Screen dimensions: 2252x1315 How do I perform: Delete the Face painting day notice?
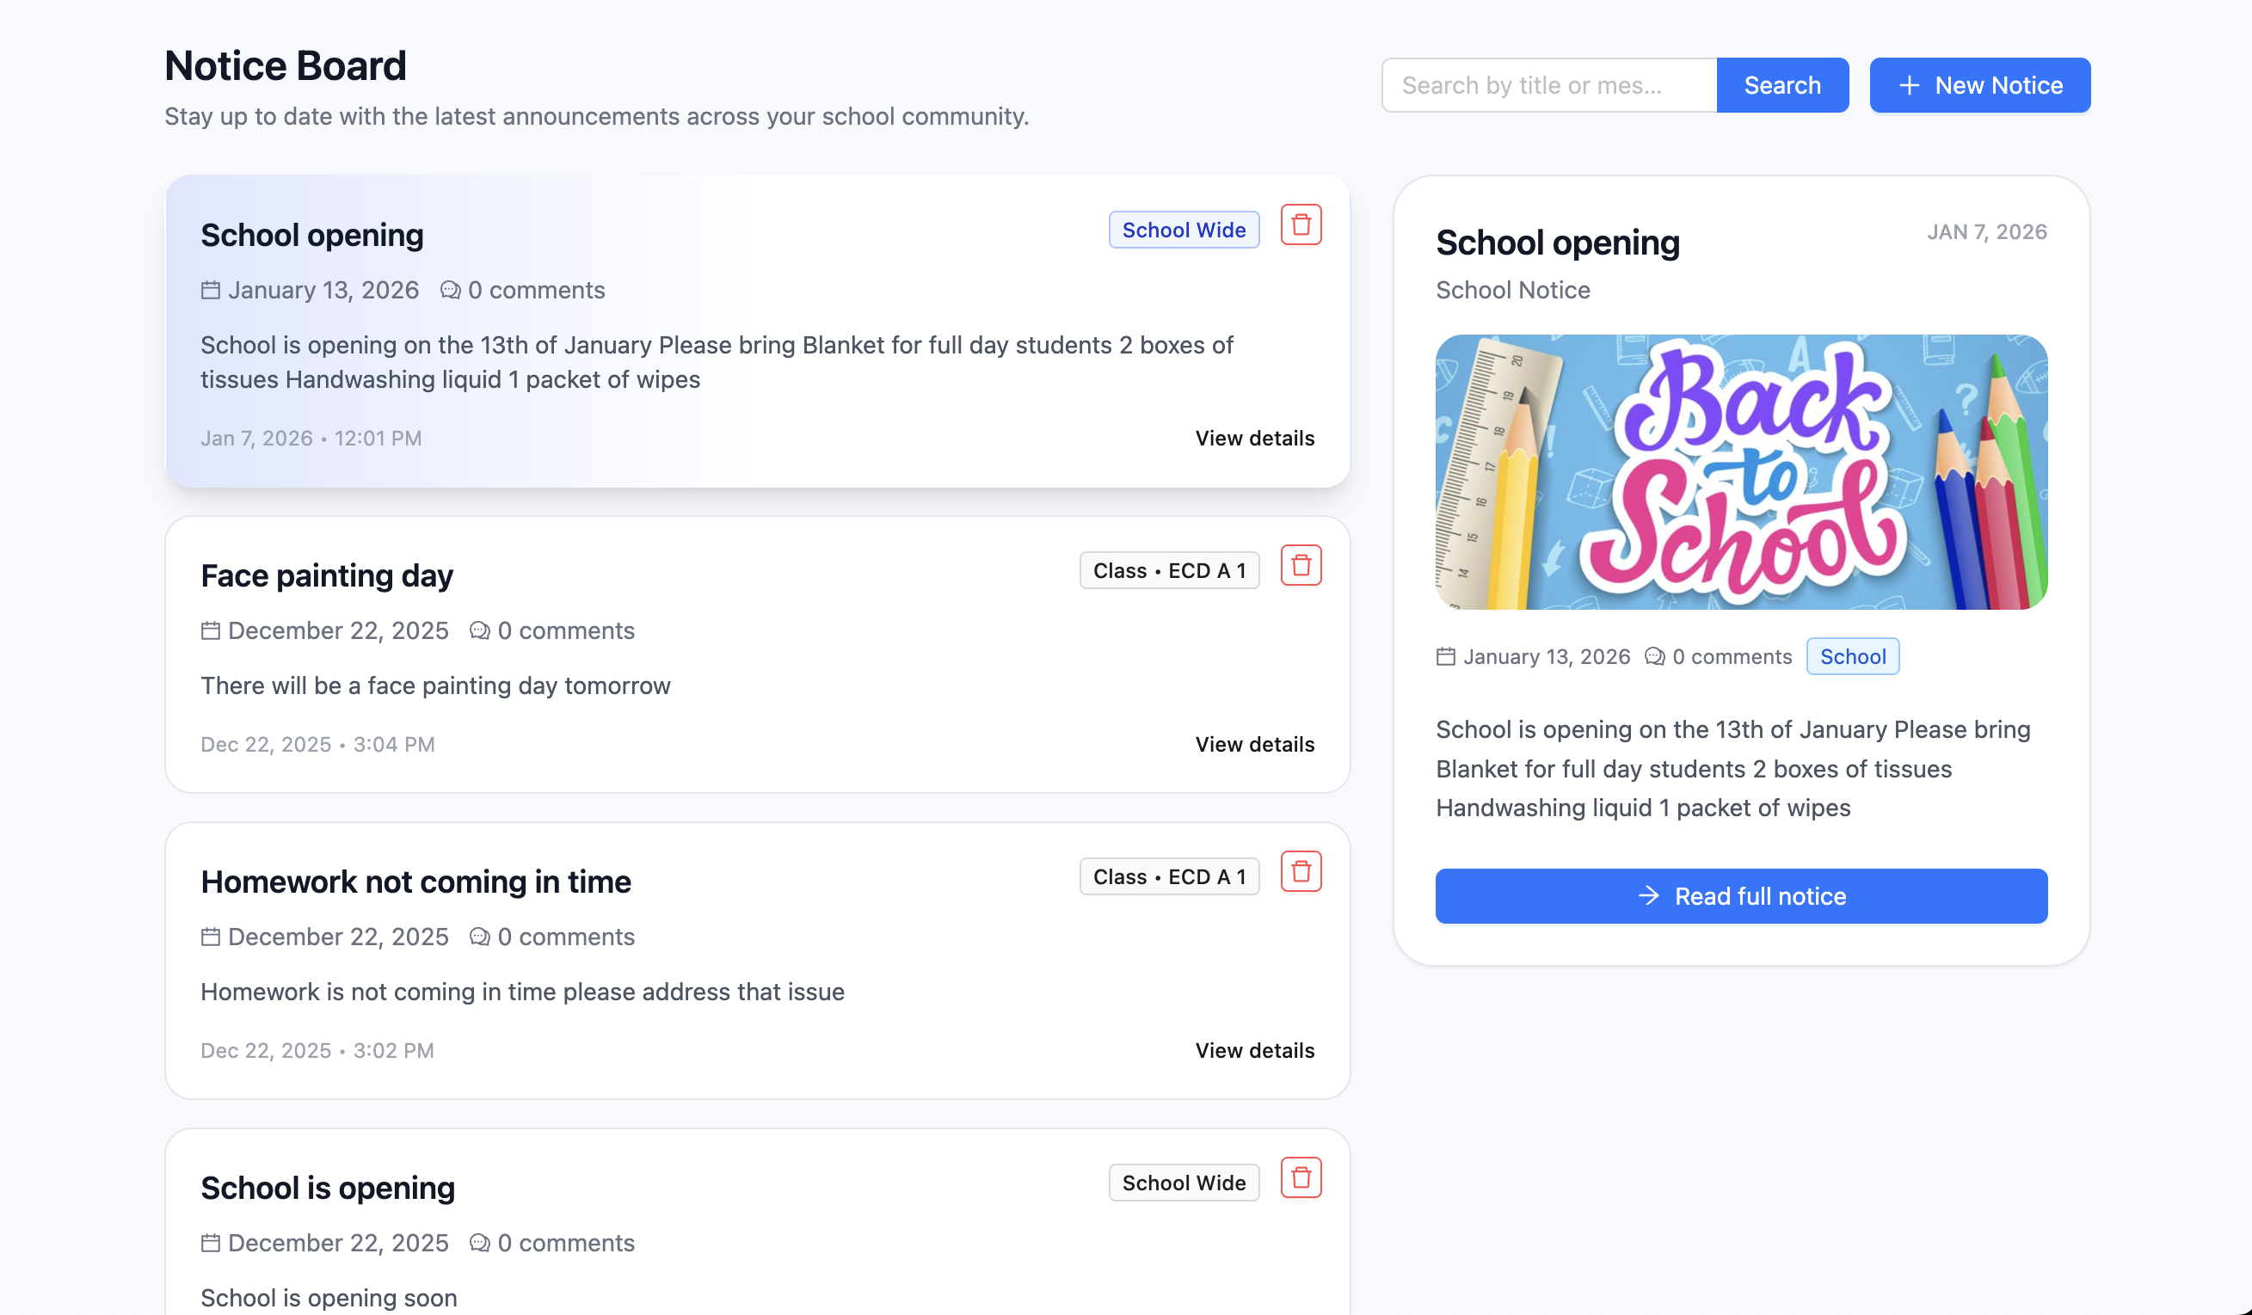click(x=1301, y=566)
